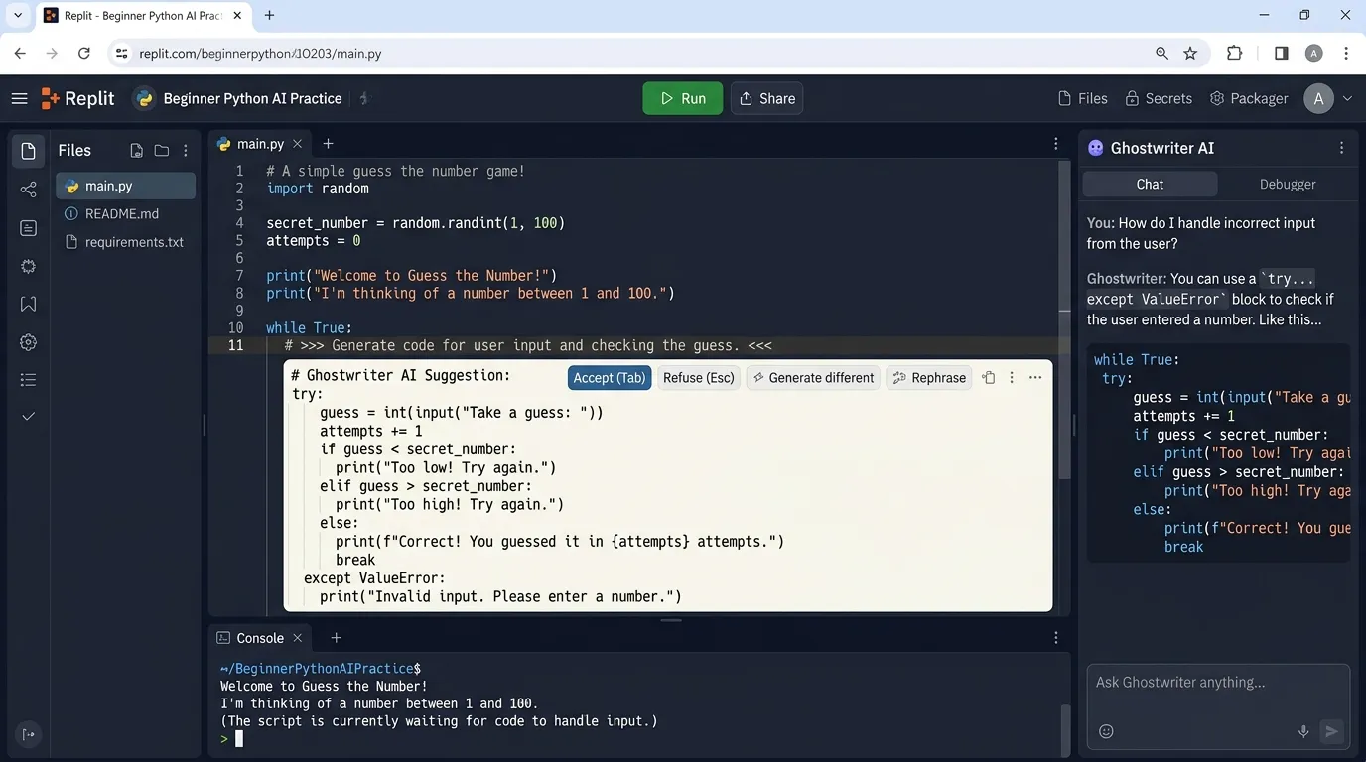Select main.py in the file tree
The image size is (1366, 762).
coord(125,186)
